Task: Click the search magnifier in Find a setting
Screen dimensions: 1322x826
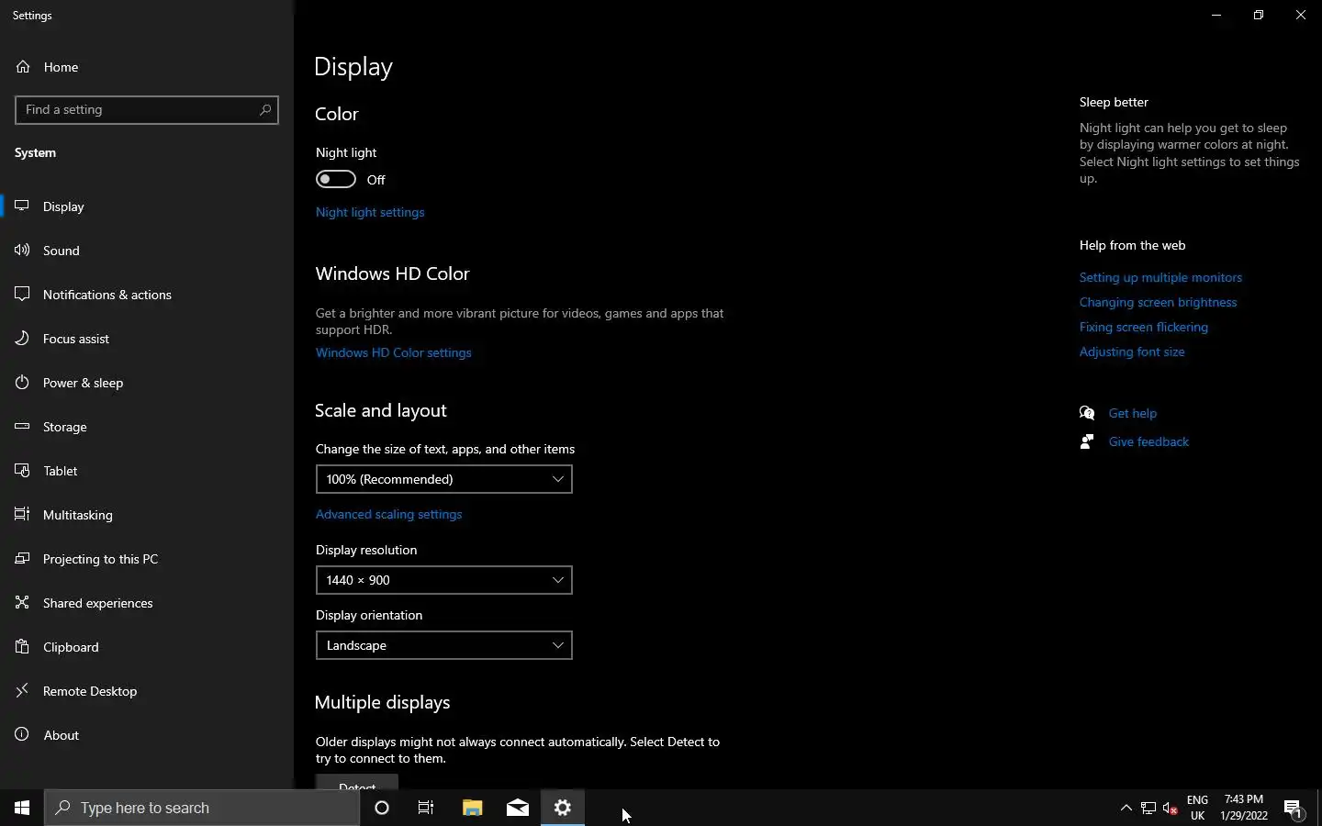Action: point(265,109)
